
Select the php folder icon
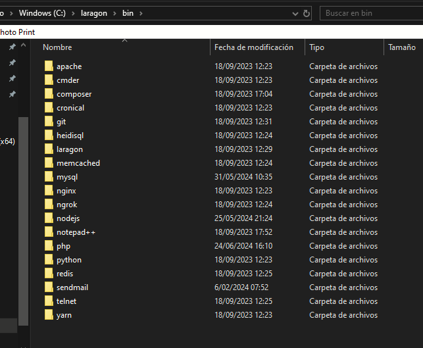(48, 246)
